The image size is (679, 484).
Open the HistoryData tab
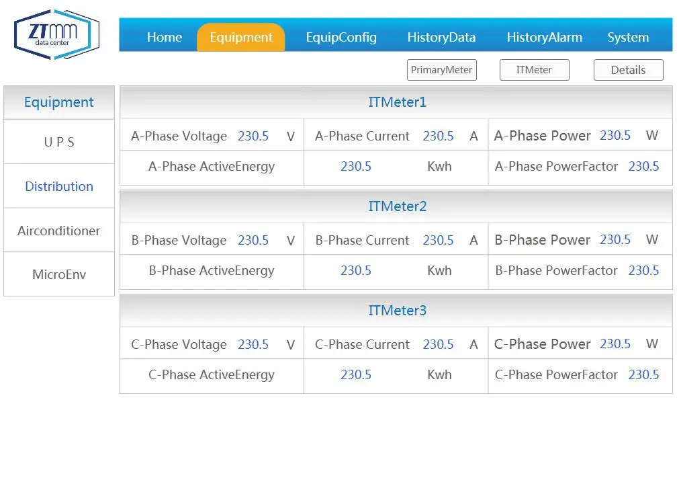tap(441, 38)
